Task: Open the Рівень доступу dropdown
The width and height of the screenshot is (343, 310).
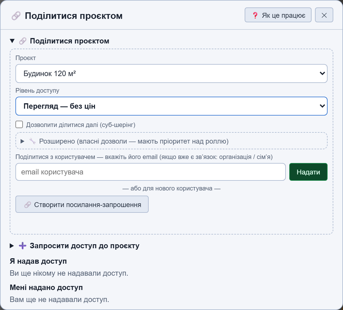Action: tap(171, 106)
